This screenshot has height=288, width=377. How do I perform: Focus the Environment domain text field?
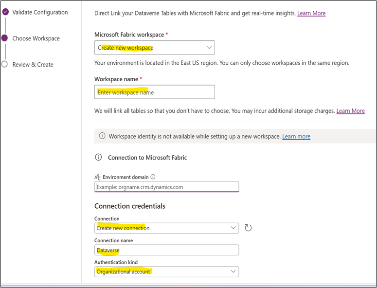(x=166, y=187)
